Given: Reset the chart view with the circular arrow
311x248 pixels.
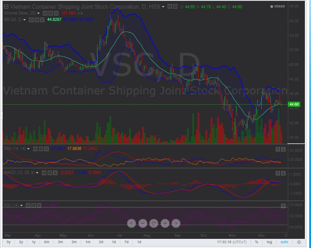Looking at the screenshot, I should (x=154, y=223).
